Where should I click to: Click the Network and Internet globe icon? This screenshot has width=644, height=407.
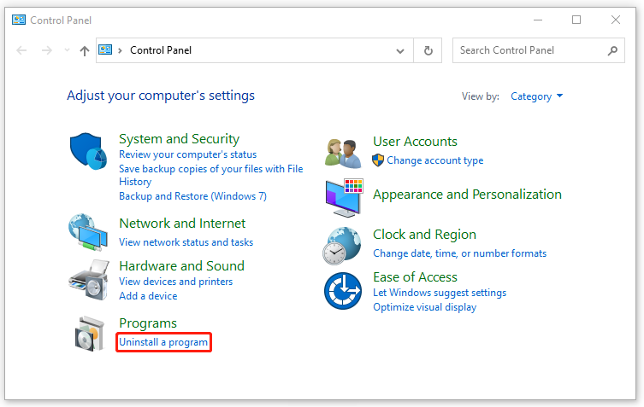click(x=88, y=232)
